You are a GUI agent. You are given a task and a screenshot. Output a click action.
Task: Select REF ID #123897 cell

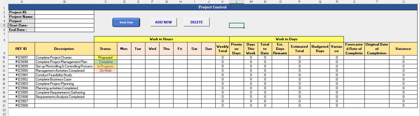click(22, 57)
